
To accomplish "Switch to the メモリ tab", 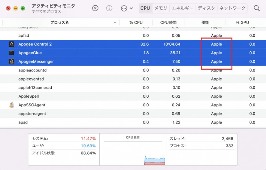I will pos(161,8).
